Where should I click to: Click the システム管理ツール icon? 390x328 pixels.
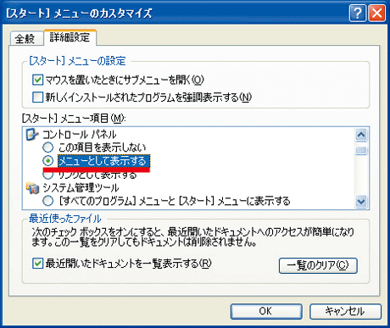click(32, 188)
